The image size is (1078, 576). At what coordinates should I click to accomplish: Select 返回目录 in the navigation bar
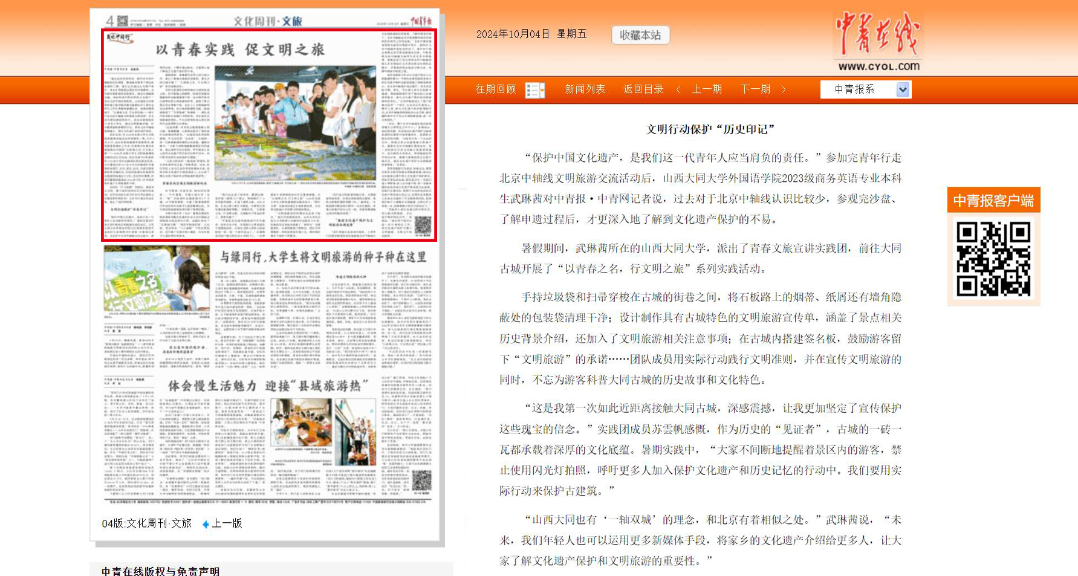coord(643,89)
